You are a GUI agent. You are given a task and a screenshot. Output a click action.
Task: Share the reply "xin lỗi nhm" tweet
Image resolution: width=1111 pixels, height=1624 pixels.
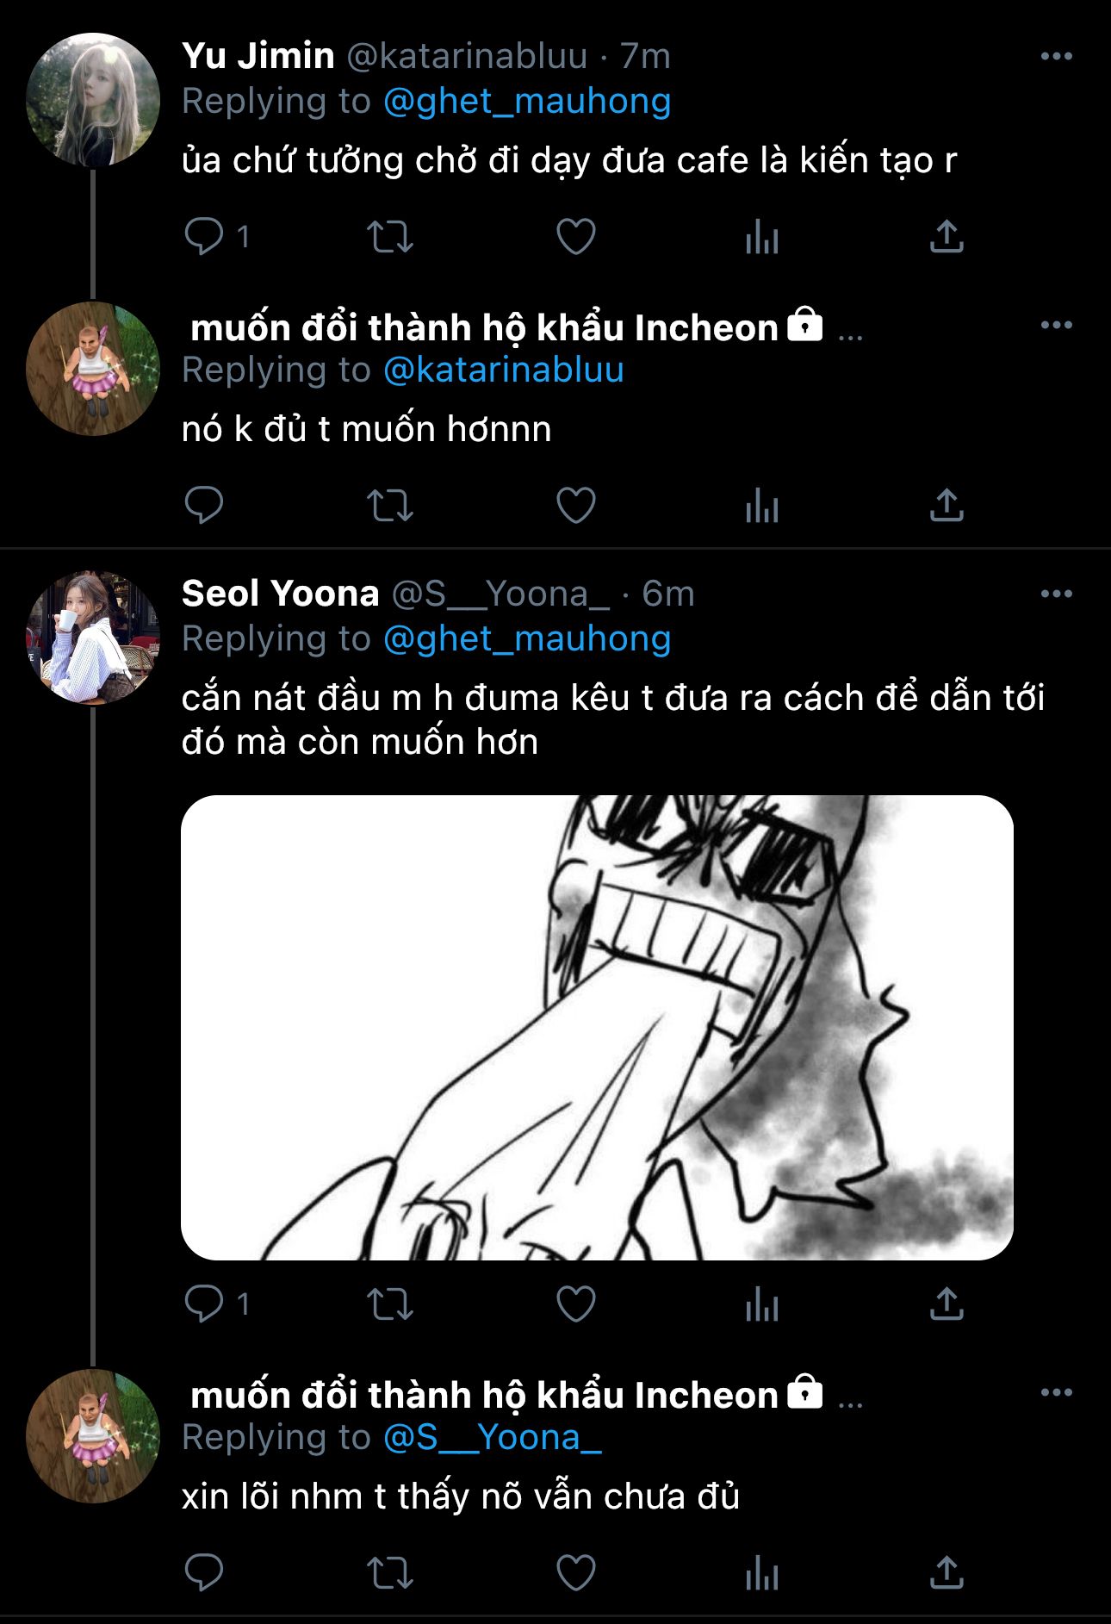[947, 1573]
